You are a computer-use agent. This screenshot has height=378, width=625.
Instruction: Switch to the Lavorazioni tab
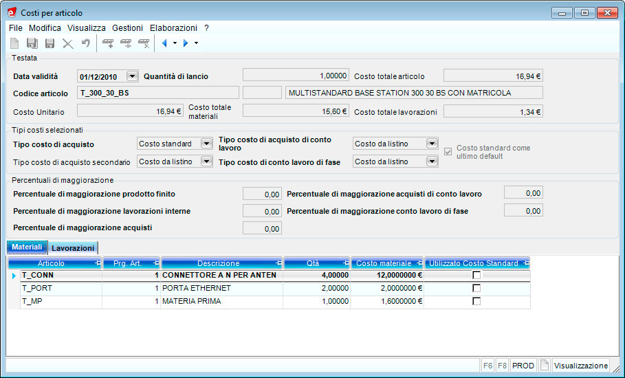click(73, 247)
